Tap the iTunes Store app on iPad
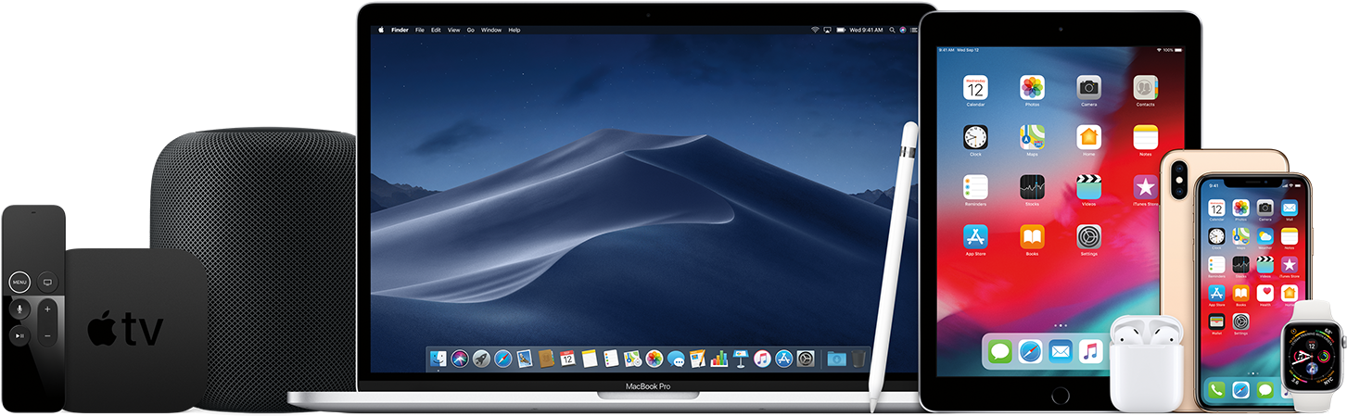This screenshot has height=416, width=1347. point(1145,187)
